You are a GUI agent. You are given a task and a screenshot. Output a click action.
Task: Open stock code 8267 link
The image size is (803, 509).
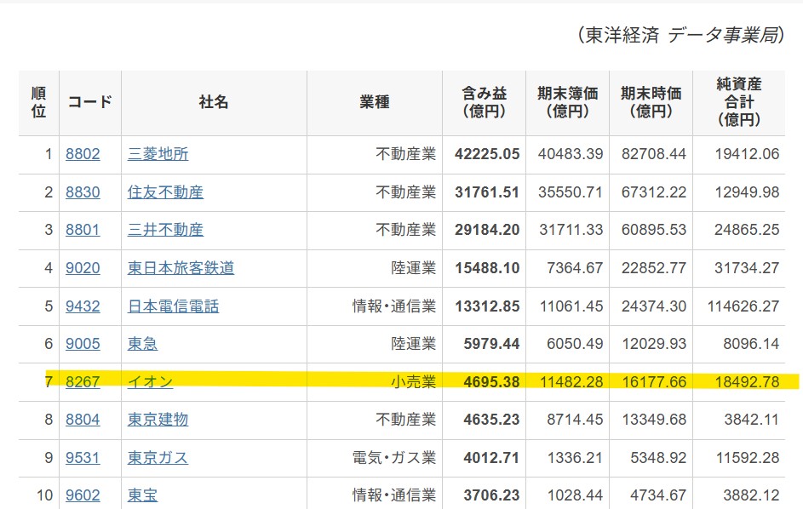point(83,382)
